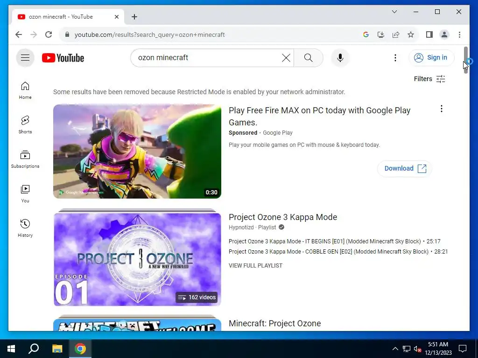
Task: Select the ozon minecraft - YouTube tab
Action: click(68, 17)
